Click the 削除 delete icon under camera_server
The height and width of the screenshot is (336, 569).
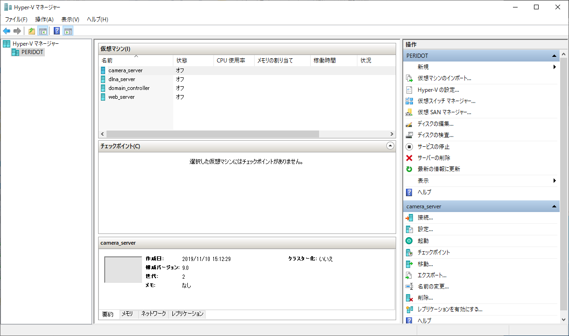(409, 298)
